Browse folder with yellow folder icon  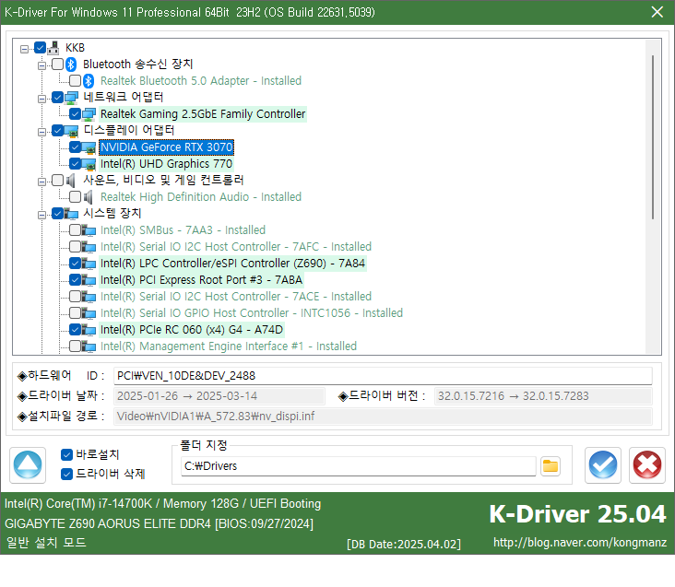pos(551,466)
